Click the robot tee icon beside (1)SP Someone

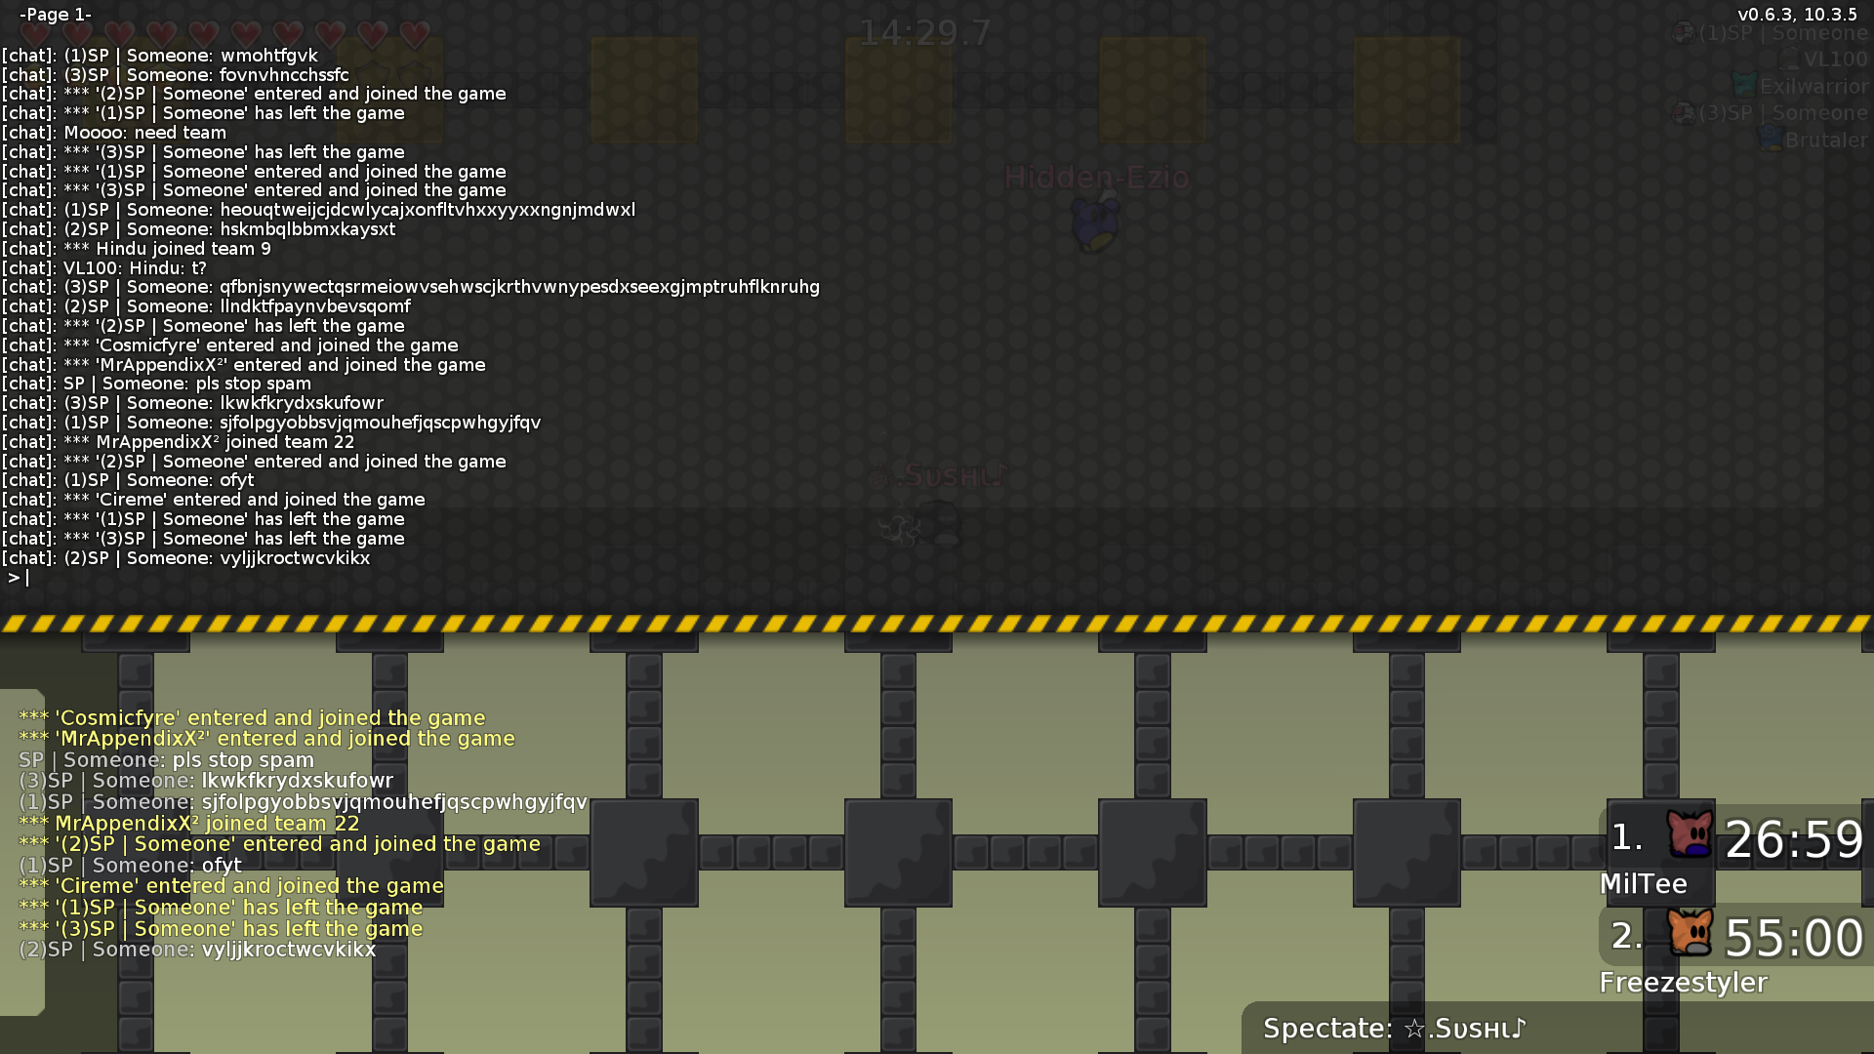pyautogui.click(x=1683, y=32)
